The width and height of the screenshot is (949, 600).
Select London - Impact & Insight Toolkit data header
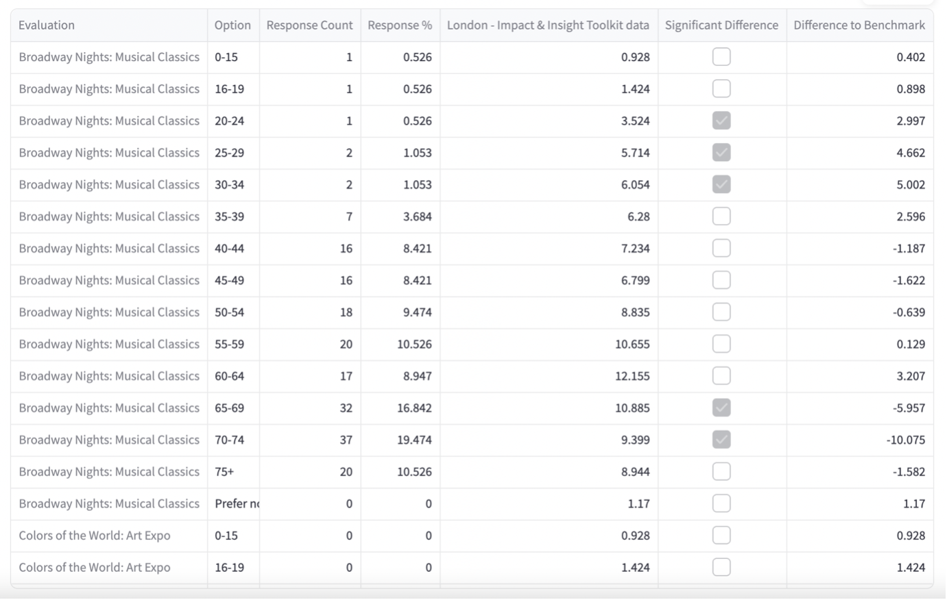(x=548, y=25)
